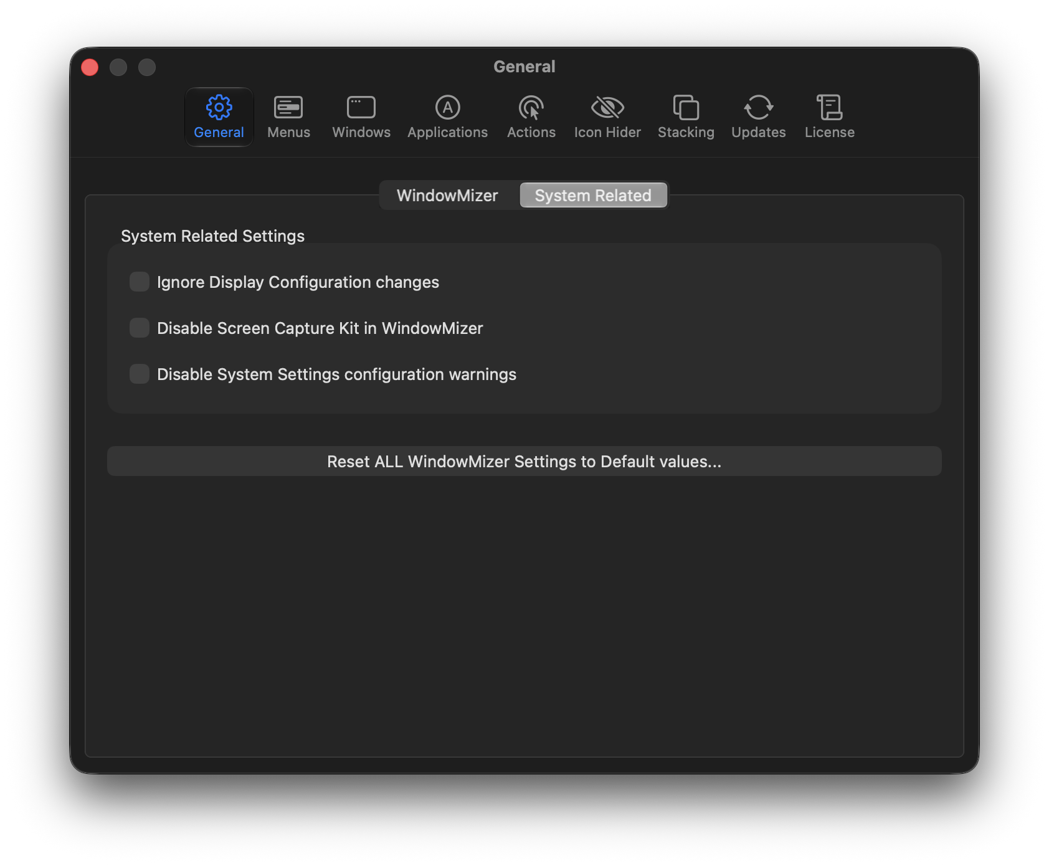The image size is (1049, 866).
Task: Go to the Stacking preferences pane
Action: 686,117
